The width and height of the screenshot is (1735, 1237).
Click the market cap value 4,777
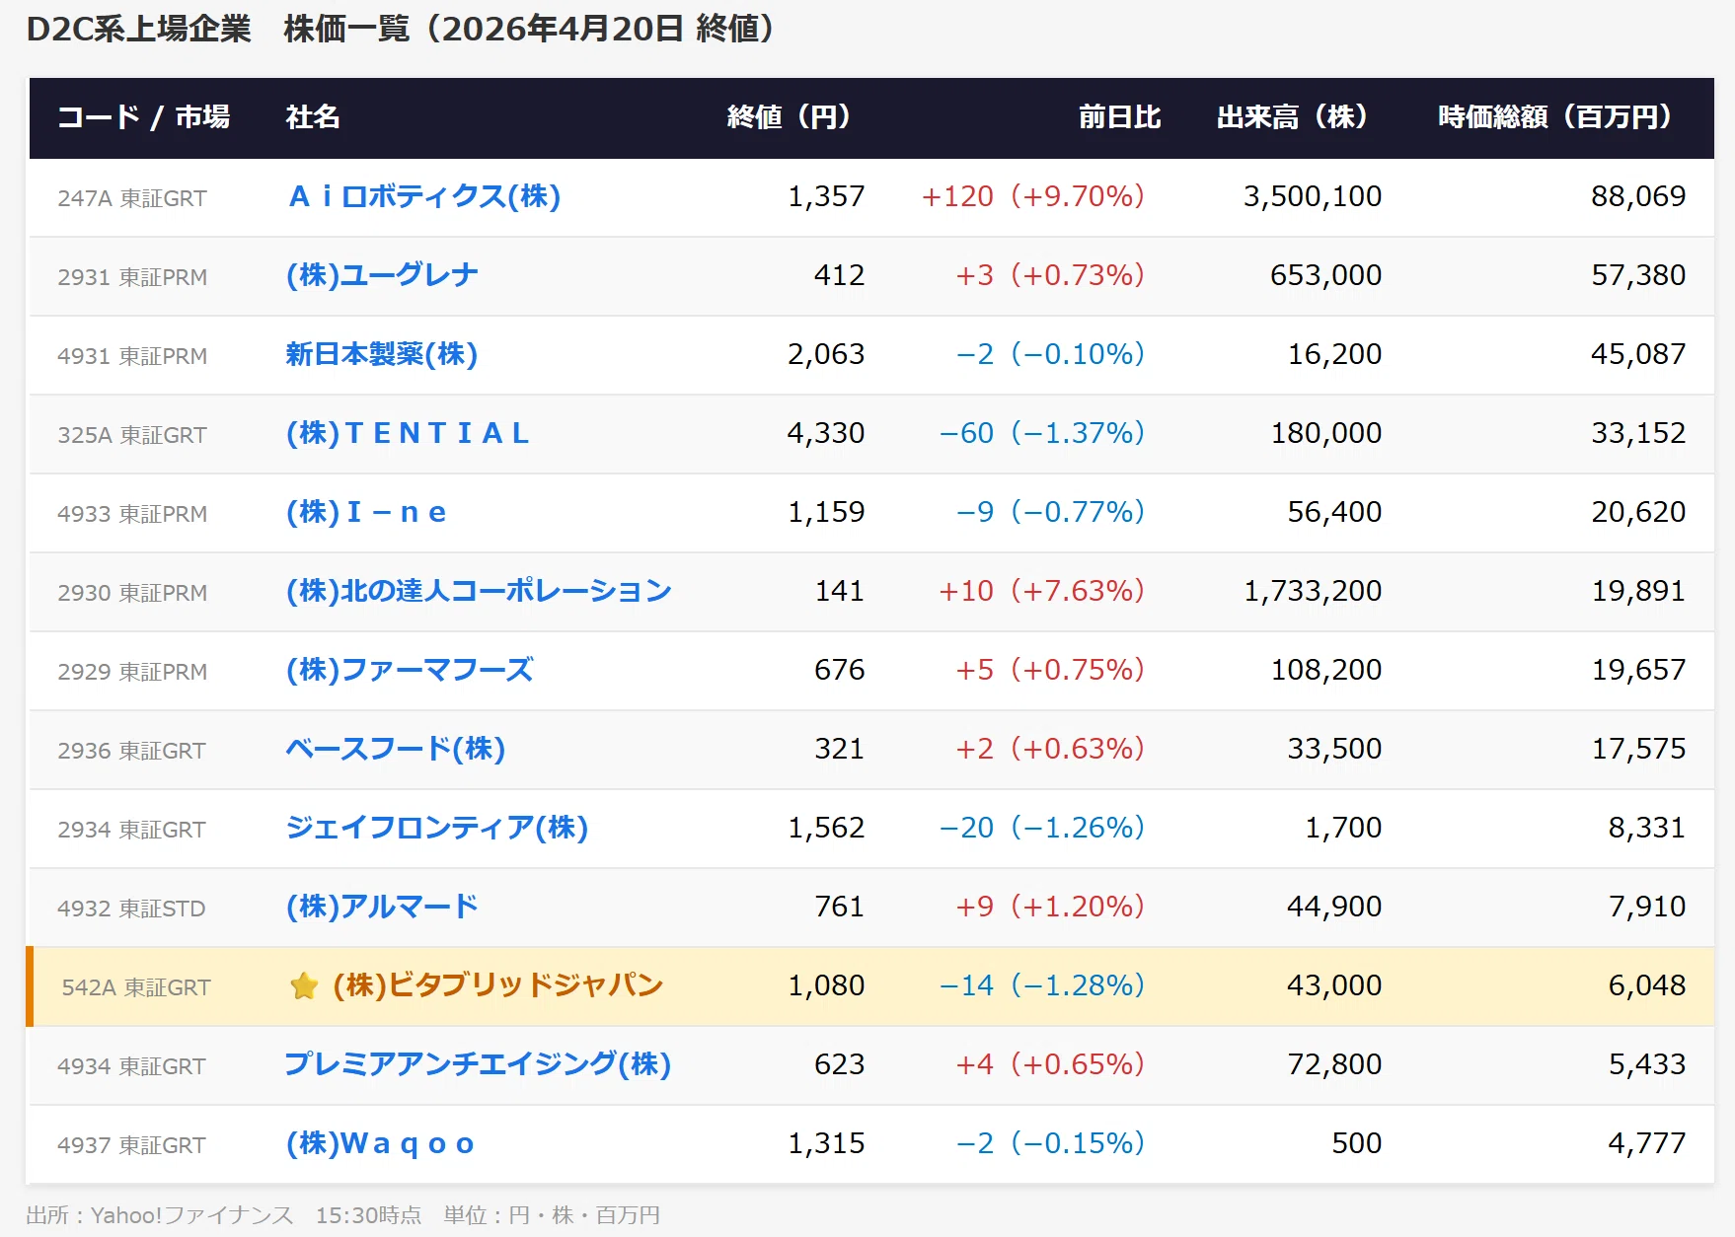pyautogui.click(x=1646, y=1143)
